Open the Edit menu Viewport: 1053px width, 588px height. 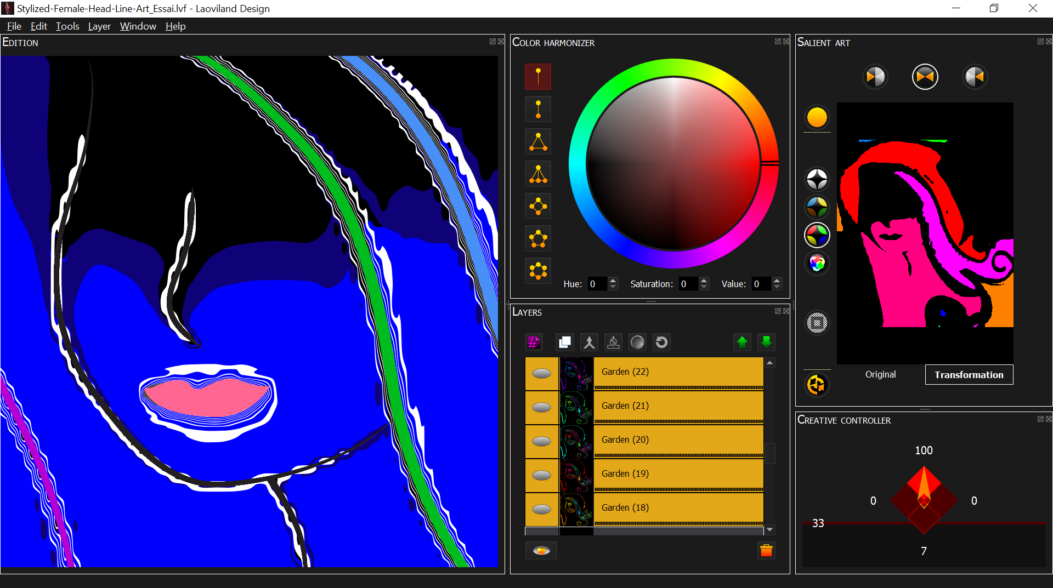click(38, 26)
